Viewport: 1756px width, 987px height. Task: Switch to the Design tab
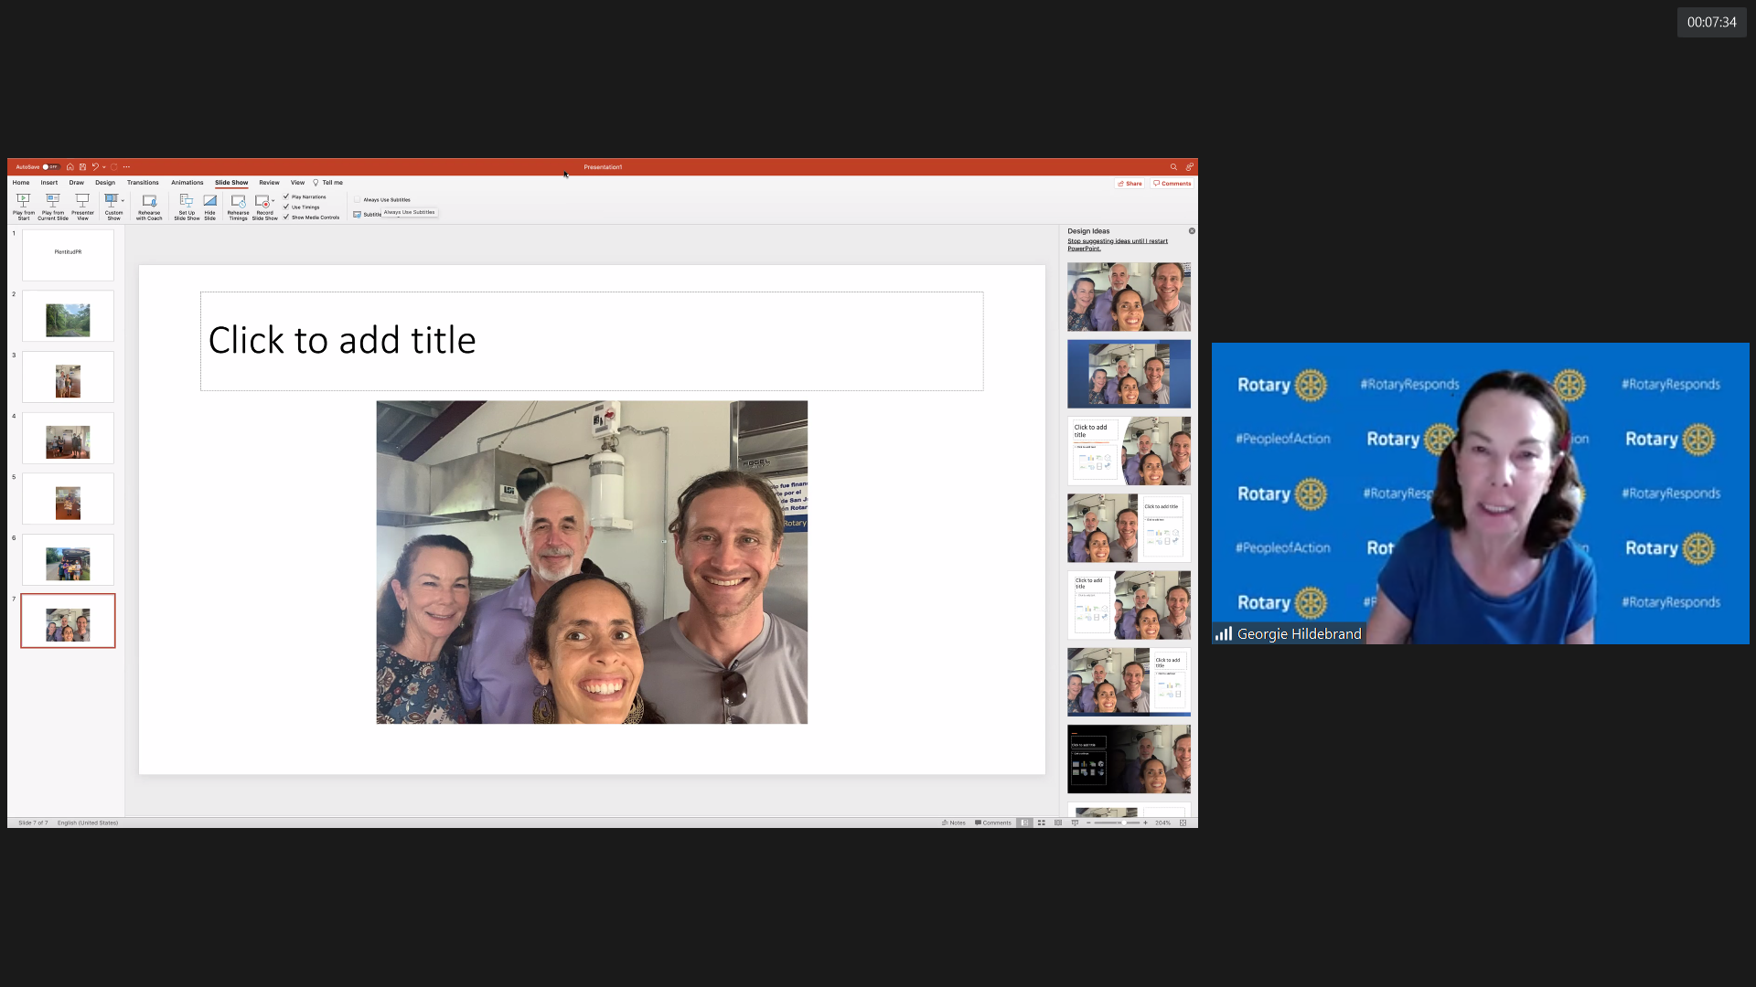105,183
